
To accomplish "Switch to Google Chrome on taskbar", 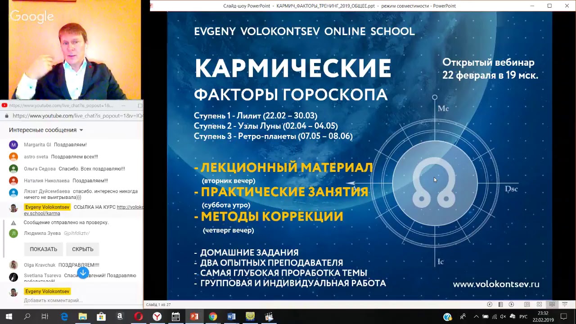I will tap(213, 317).
